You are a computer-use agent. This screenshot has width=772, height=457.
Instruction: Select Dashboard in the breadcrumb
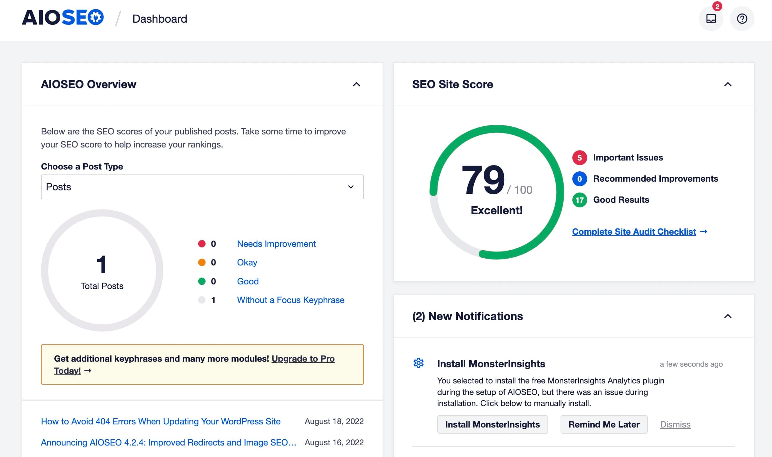159,19
